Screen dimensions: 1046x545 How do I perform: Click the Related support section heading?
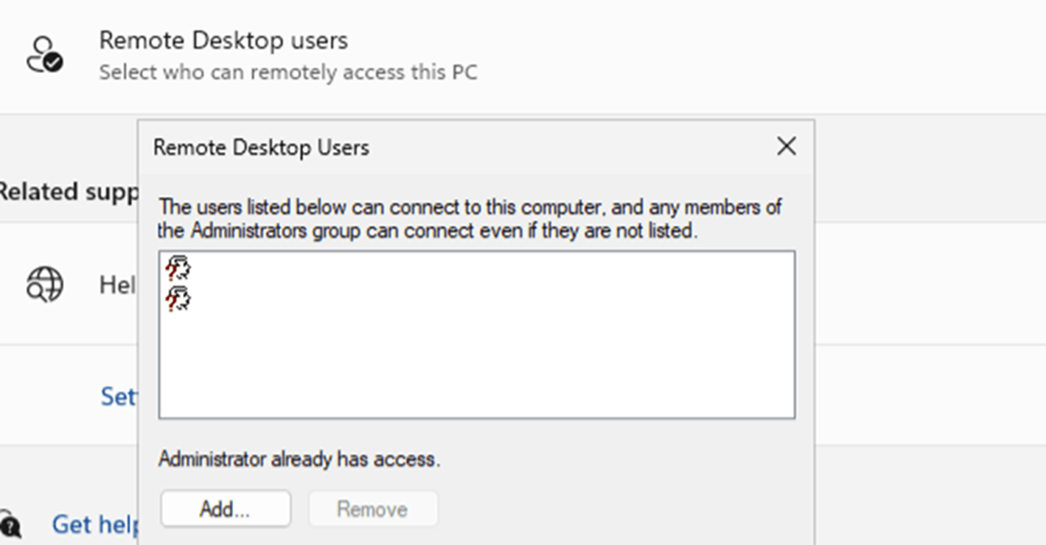pyautogui.click(x=69, y=192)
